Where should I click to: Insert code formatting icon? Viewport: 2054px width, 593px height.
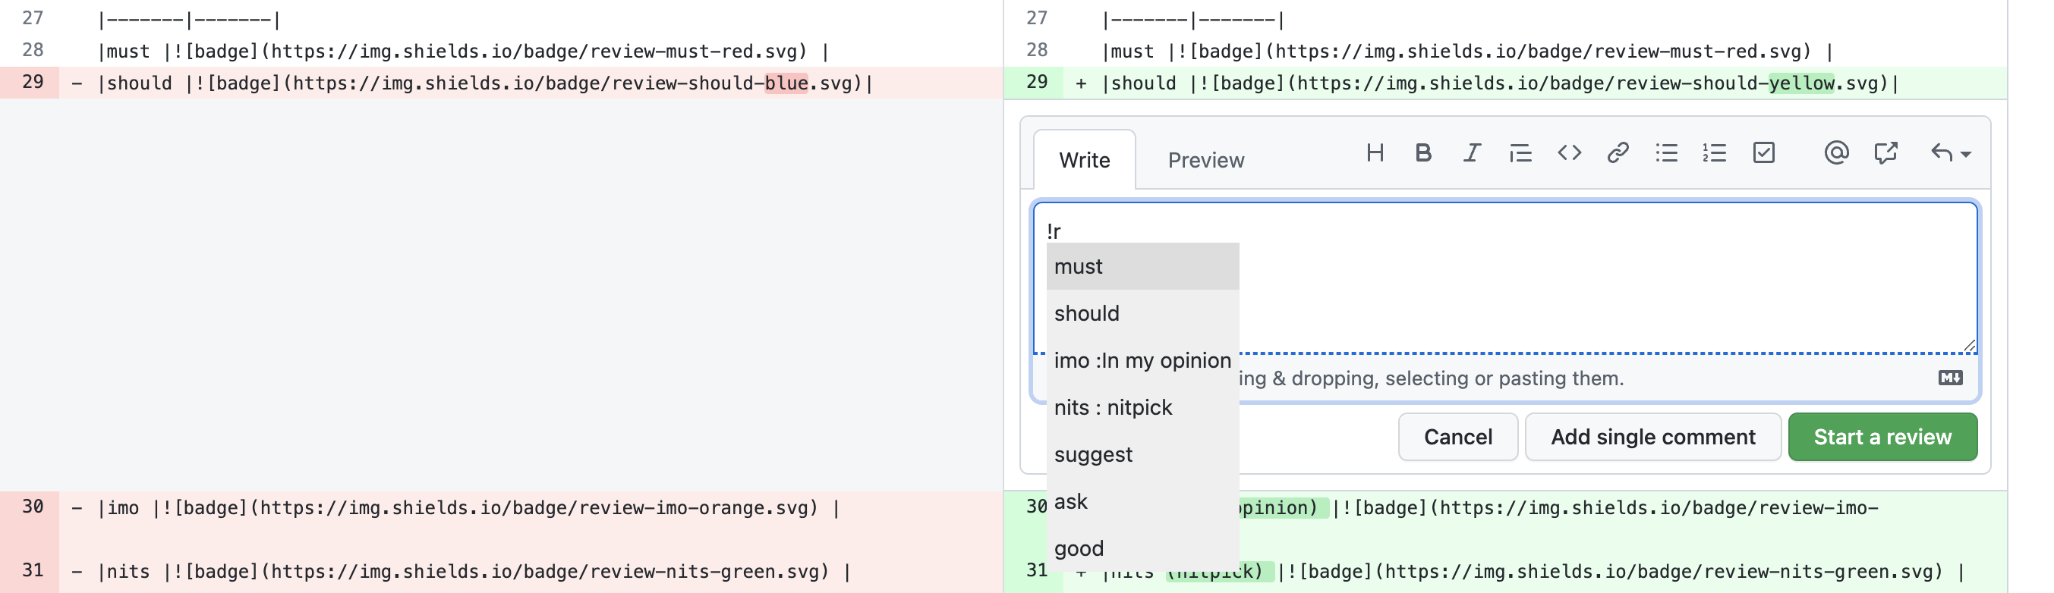coord(1568,153)
